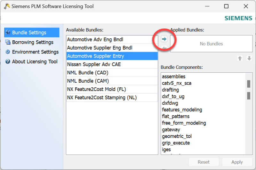Click the right arrow to apply bundle

[164, 39]
